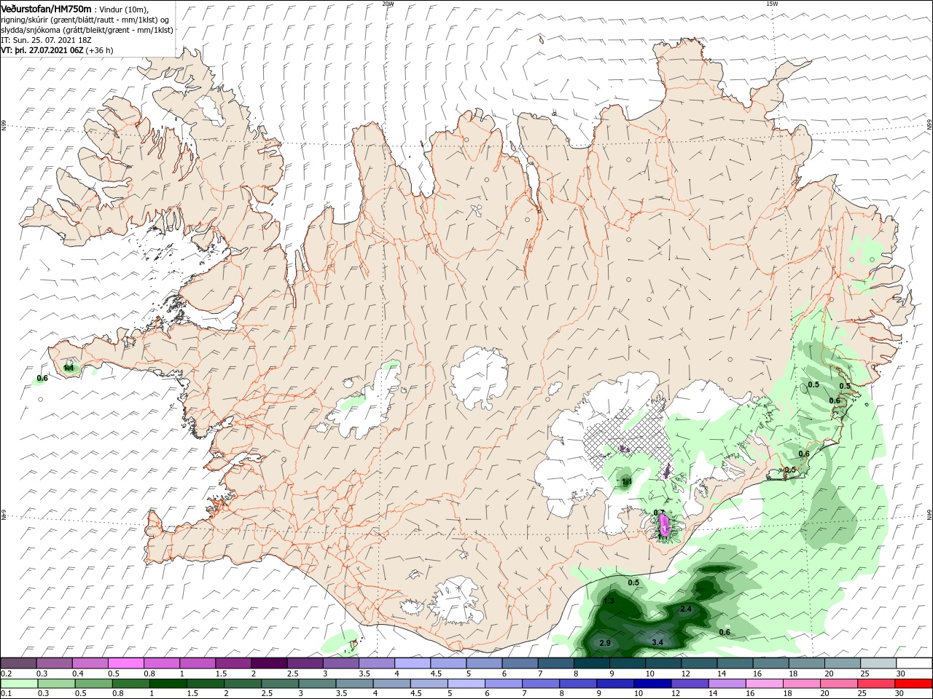This screenshot has height=699, width=933.
Task: Click the 'slydda/snjókoma' legend description line
Action: click(x=87, y=30)
